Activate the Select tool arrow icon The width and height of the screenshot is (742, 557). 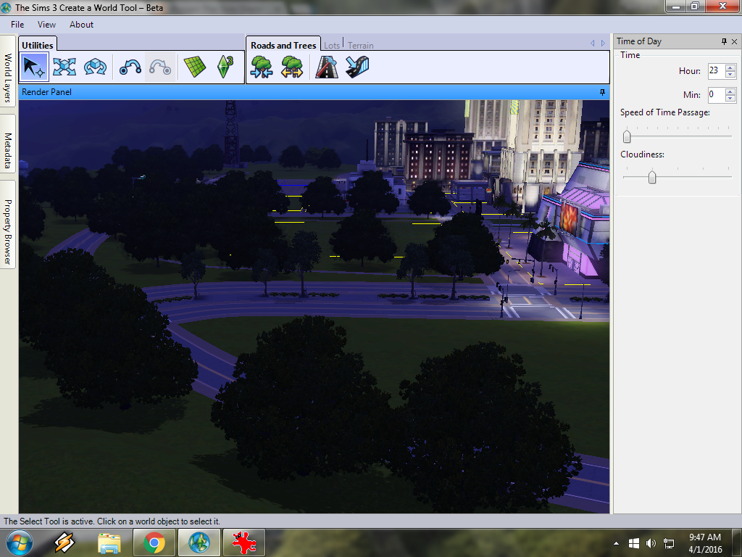[34, 67]
